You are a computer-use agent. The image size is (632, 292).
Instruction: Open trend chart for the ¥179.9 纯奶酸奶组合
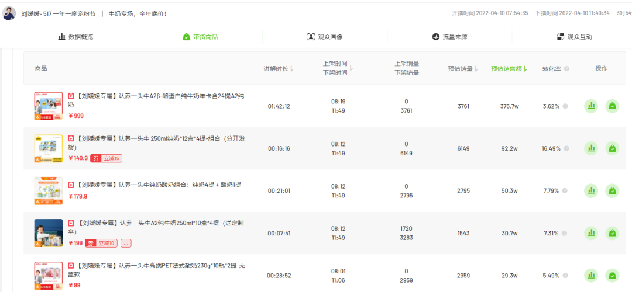coord(591,190)
